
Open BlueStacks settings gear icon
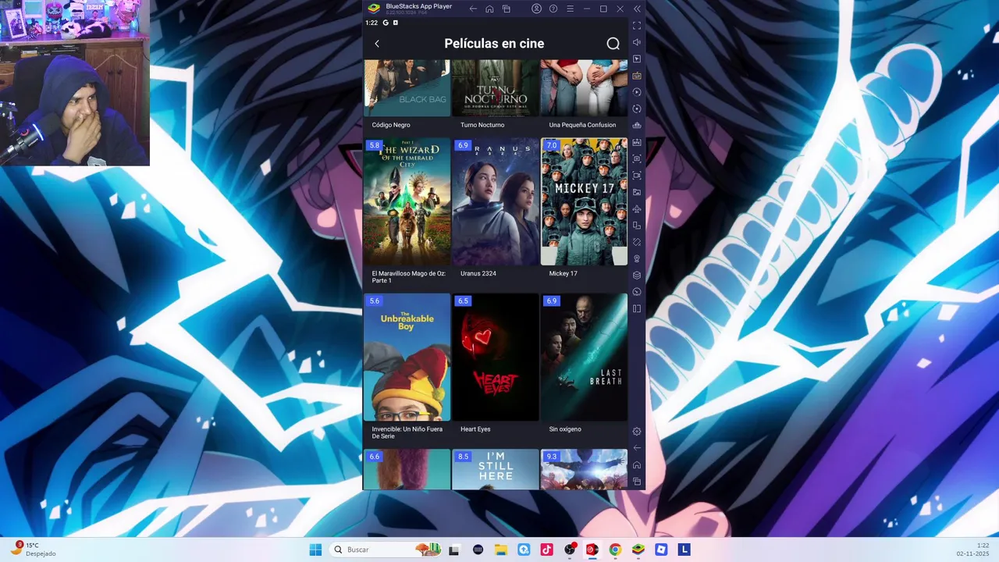pyautogui.click(x=637, y=432)
